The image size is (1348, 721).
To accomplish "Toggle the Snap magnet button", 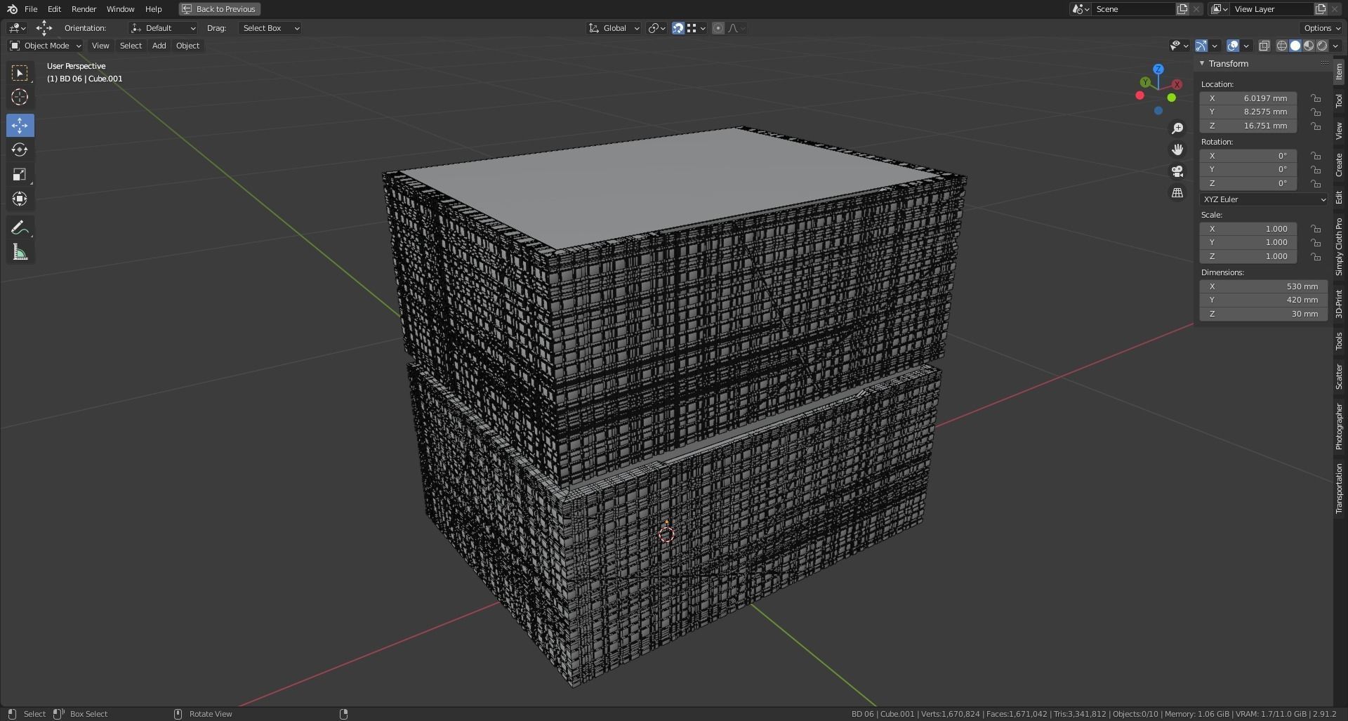I will [678, 28].
